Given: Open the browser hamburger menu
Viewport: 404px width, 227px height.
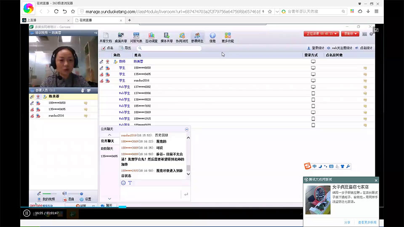Looking at the screenshot, I should coord(376,11).
